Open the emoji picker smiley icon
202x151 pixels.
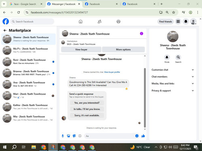click(x=137, y=136)
